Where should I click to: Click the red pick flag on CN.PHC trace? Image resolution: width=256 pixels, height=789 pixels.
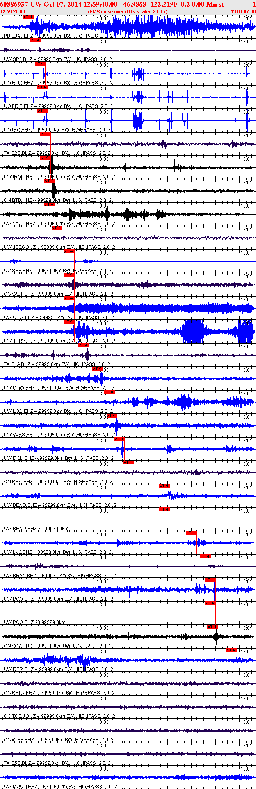pos(128,463)
